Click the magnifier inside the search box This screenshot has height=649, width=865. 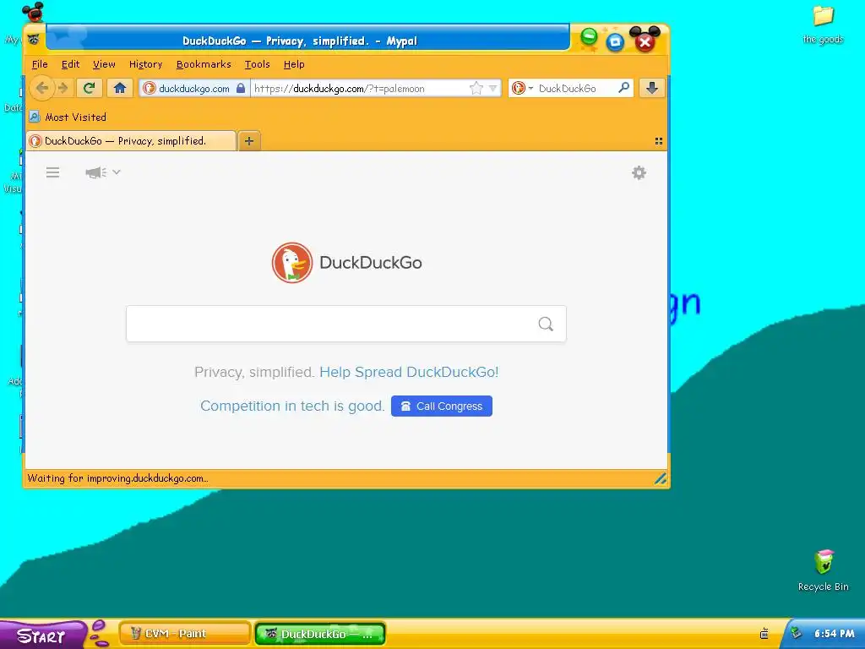coord(546,324)
